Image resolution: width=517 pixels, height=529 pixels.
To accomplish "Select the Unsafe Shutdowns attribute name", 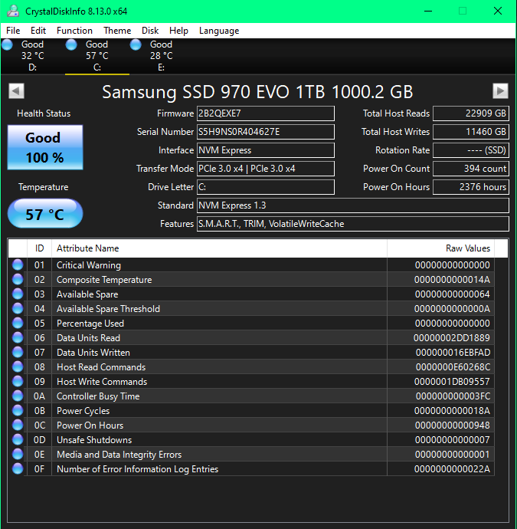I will pyautogui.click(x=94, y=440).
